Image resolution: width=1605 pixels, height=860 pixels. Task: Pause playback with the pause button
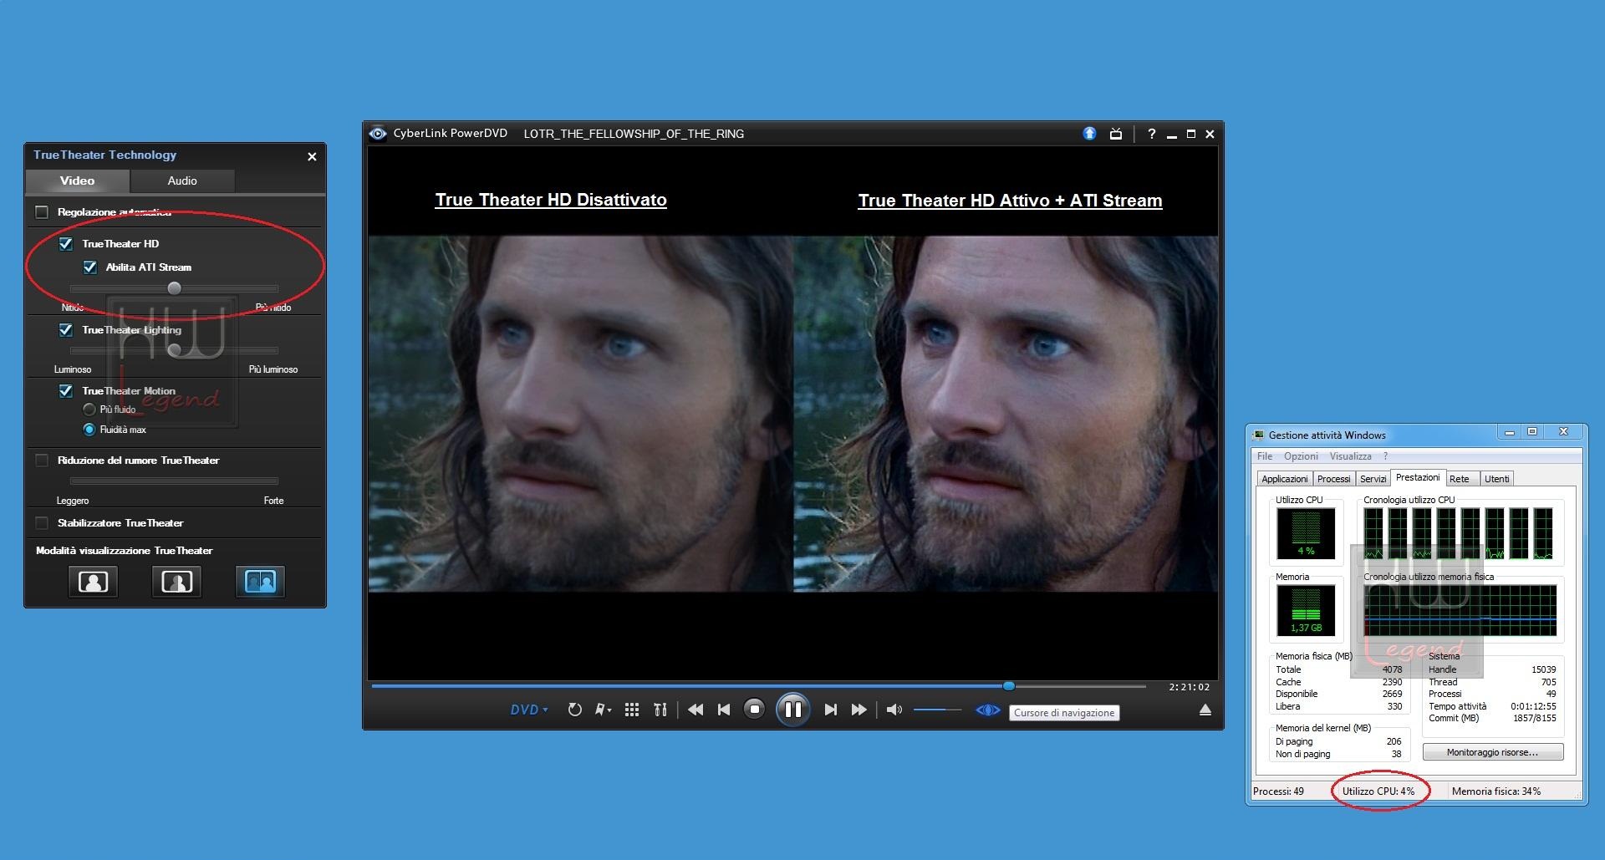tap(792, 710)
